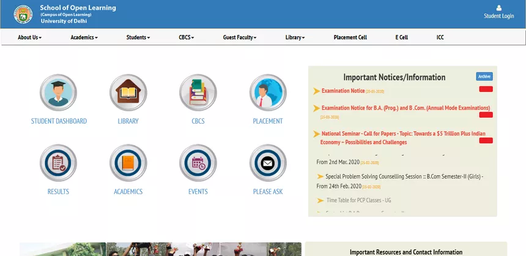Open the Student Dashboard graduate icon

pos(58,92)
